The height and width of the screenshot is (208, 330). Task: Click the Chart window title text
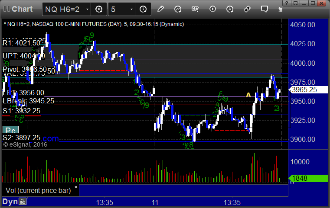(x=22, y=9)
